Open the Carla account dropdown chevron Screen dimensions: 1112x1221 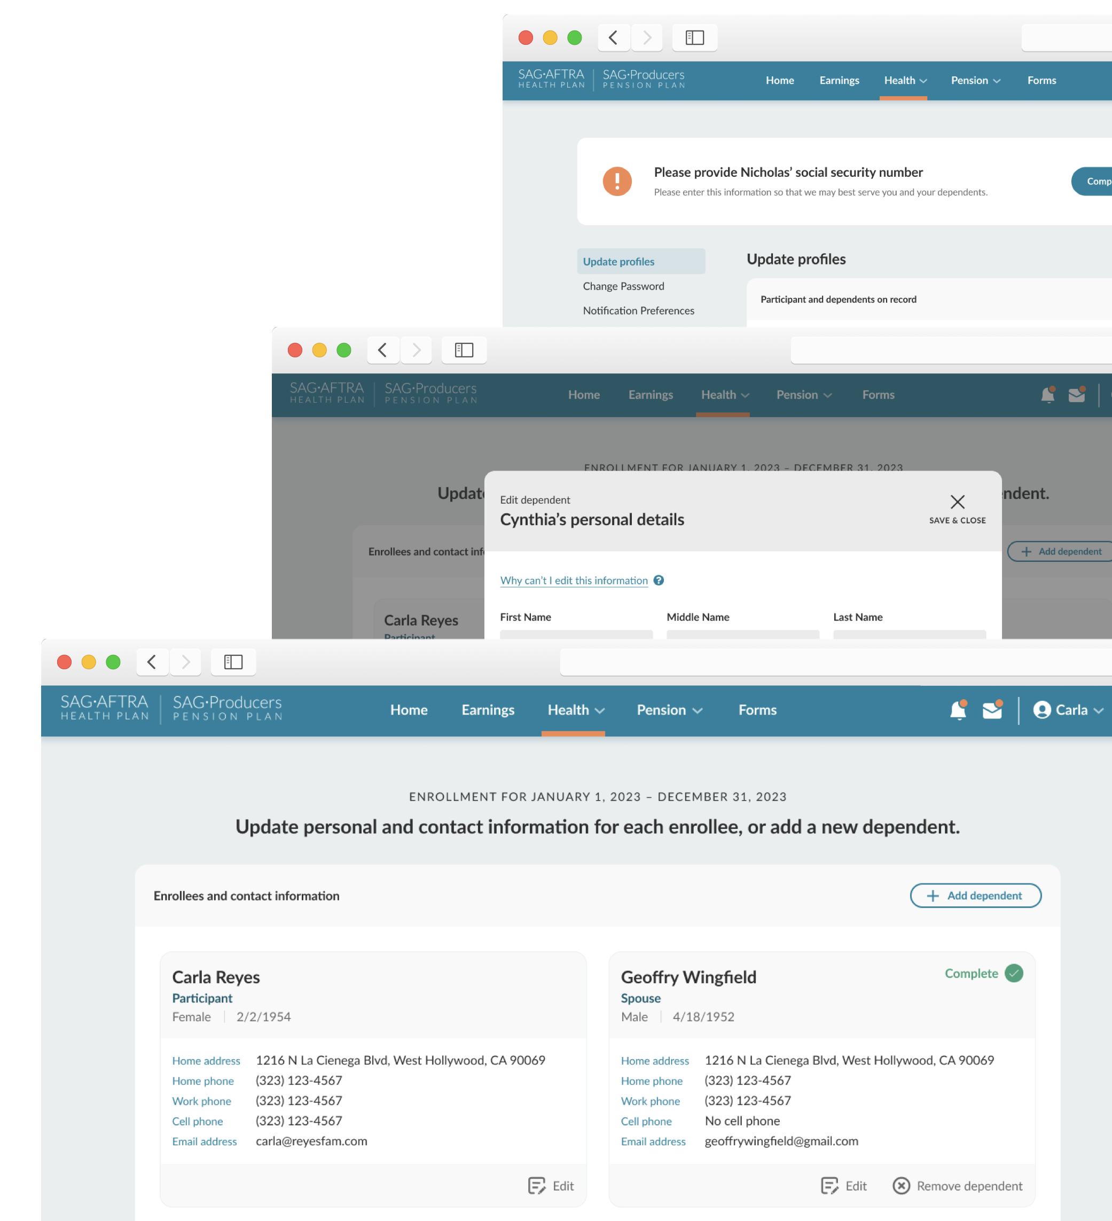tap(1099, 710)
